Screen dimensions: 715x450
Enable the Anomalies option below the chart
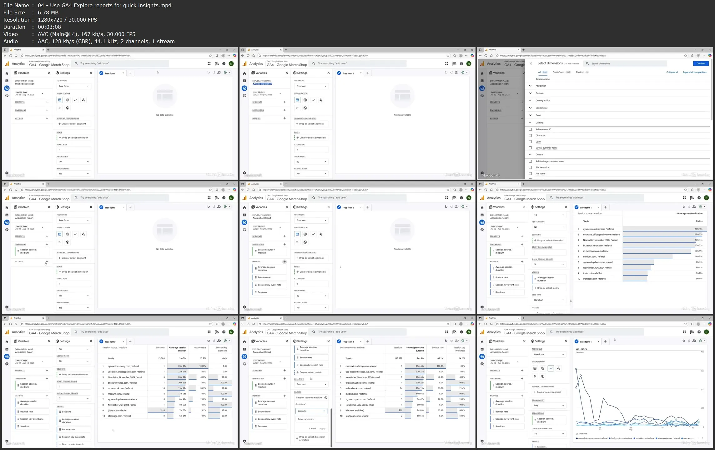click(x=577, y=434)
